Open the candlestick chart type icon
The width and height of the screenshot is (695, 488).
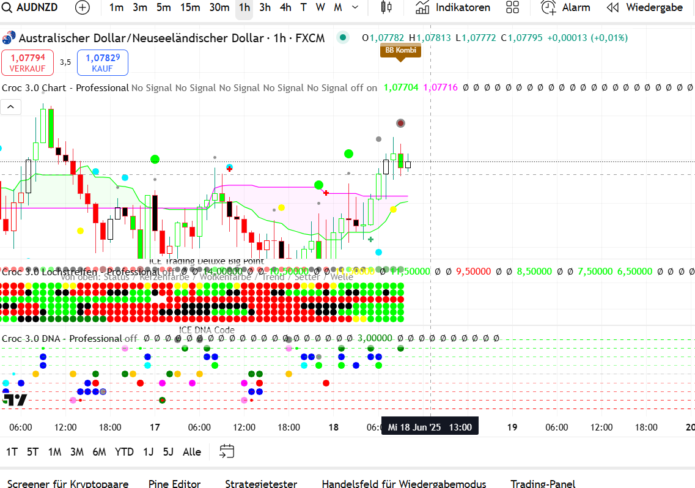pos(386,7)
